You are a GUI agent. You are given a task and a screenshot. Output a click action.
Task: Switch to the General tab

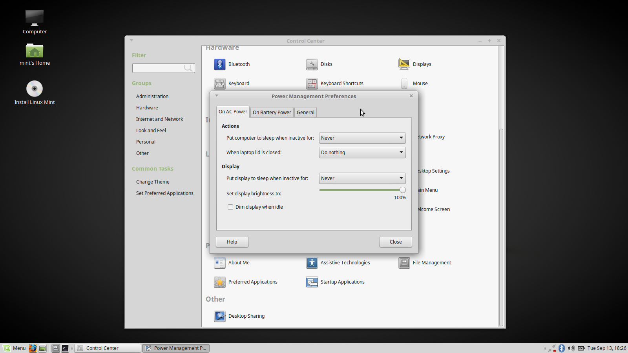click(305, 113)
